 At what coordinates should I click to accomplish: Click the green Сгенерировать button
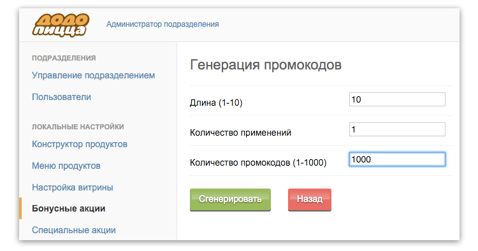tap(230, 199)
